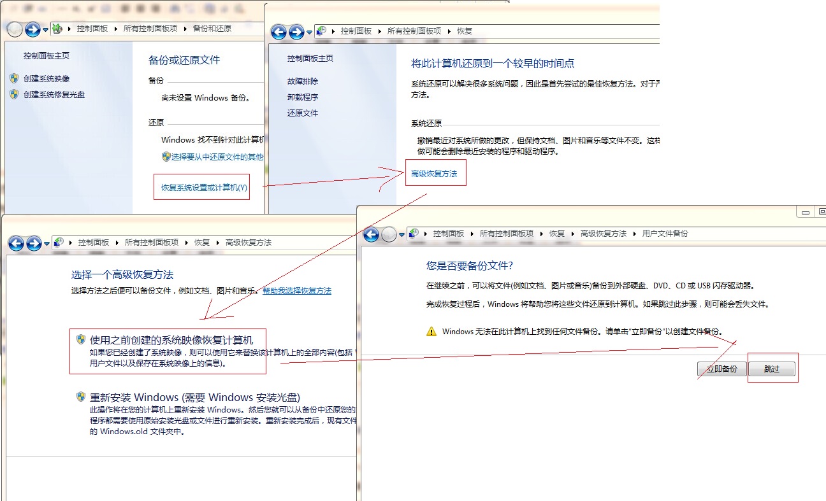Select 控制面板 breadcrumb in 备份和还原 window
Viewport: 826px width, 501px height.
click(92, 29)
